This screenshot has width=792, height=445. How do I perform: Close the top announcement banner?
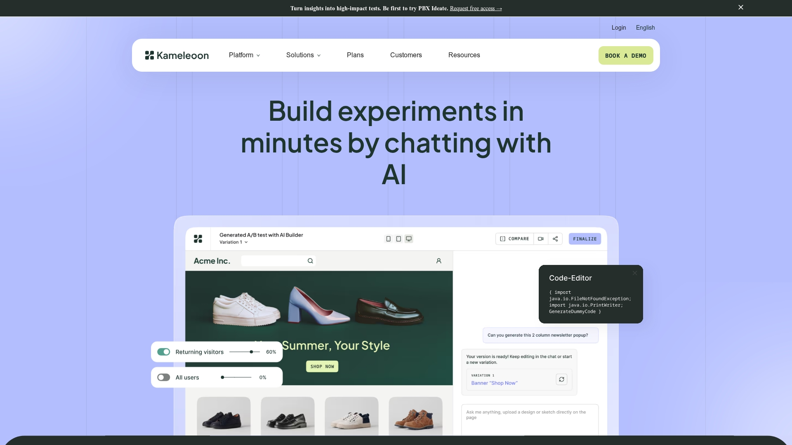741,7
